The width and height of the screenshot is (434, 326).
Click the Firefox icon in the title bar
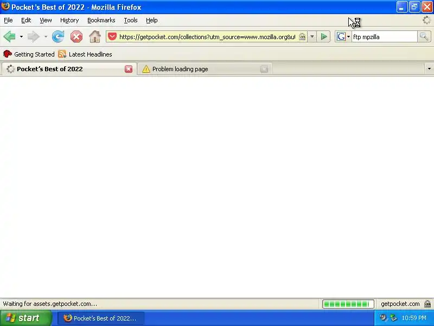tap(5, 6)
